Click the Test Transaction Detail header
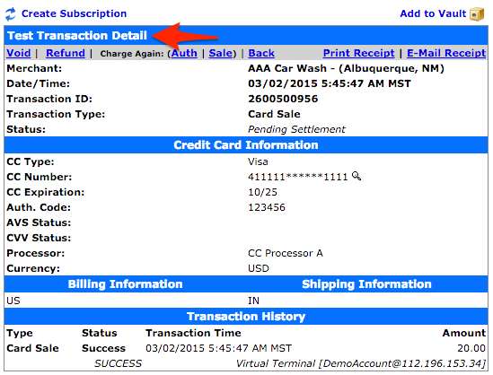The height and width of the screenshot is (375, 493). click(77, 36)
